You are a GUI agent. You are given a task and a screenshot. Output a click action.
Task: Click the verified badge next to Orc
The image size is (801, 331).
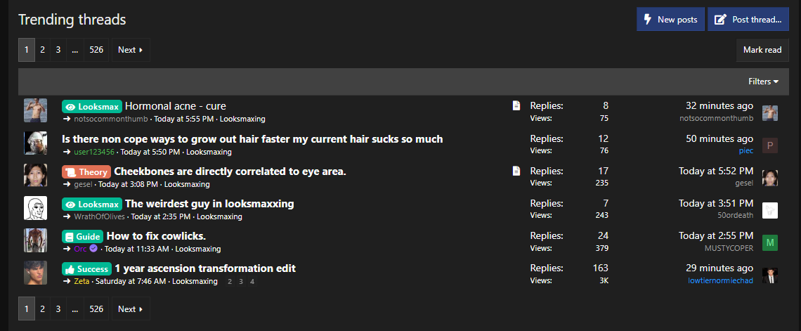(93, 249)
